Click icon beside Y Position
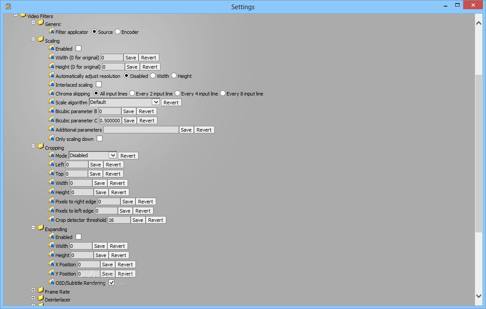The image size is (486, 309). tap(51, 273)
